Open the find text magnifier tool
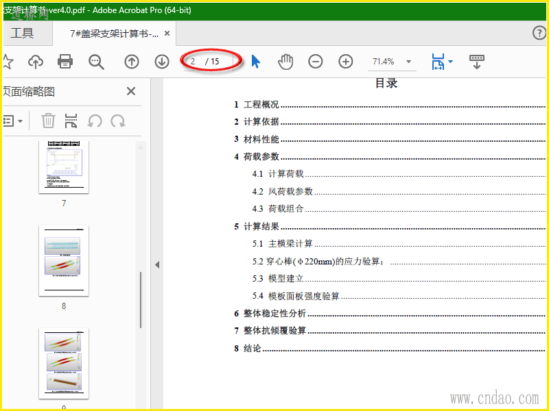Viewport: 549px width, 411px height. coord(96,62)
